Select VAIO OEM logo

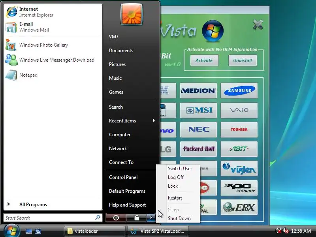[239, 110]
